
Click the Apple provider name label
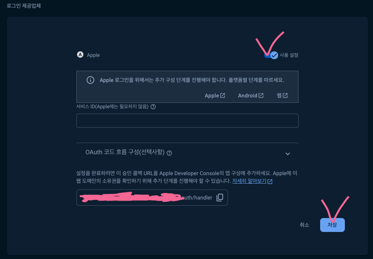tap(93, 55)
